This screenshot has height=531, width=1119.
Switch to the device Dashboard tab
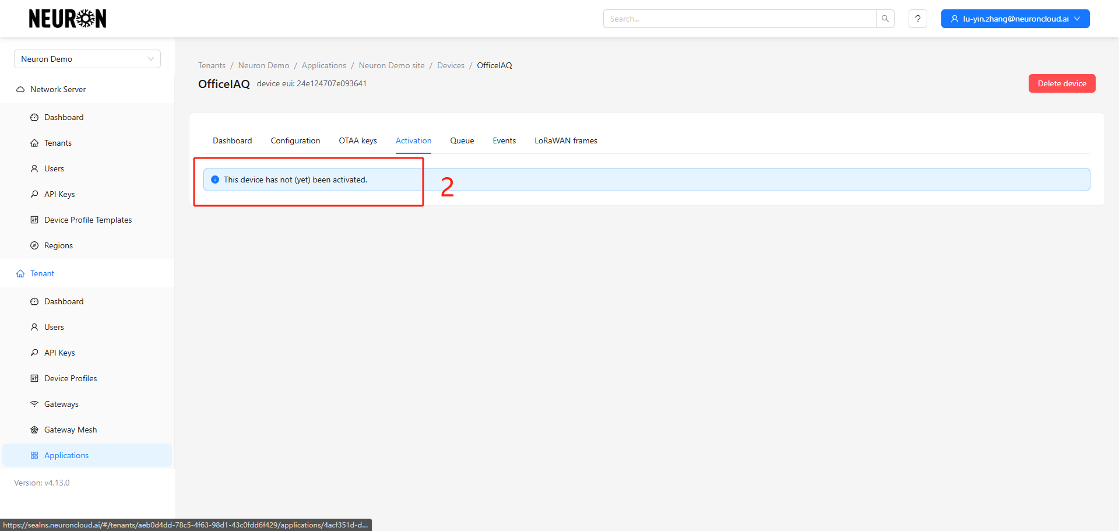click(233, 140)
